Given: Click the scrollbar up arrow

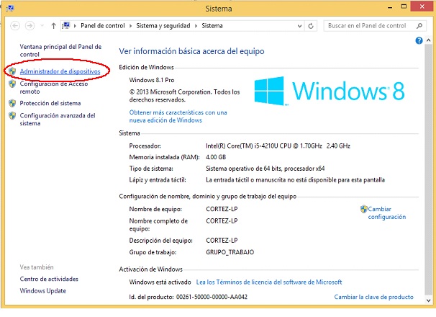Looking at the screenshot, I should tap(429, 40).
